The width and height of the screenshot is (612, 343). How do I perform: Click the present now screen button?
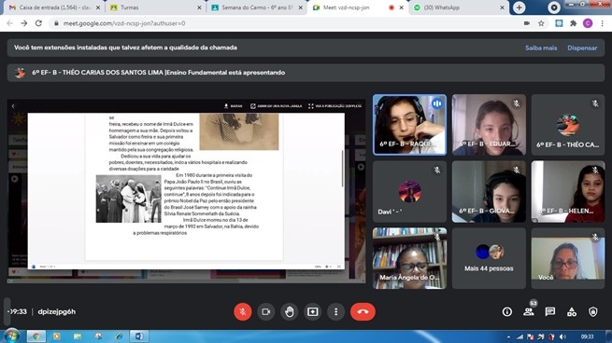(313, 312)
